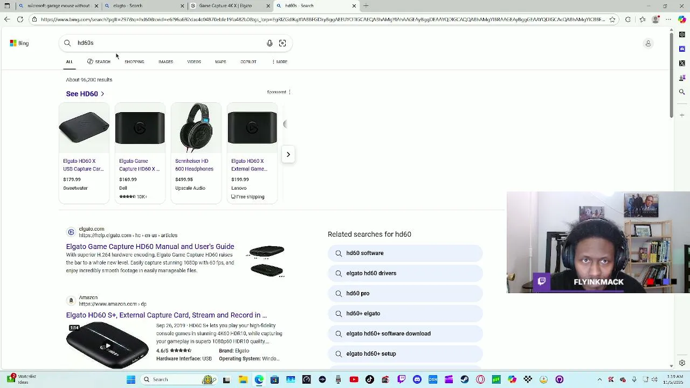Open File Explorer on taskbar

pyautogui.click(x=243, y=379)
